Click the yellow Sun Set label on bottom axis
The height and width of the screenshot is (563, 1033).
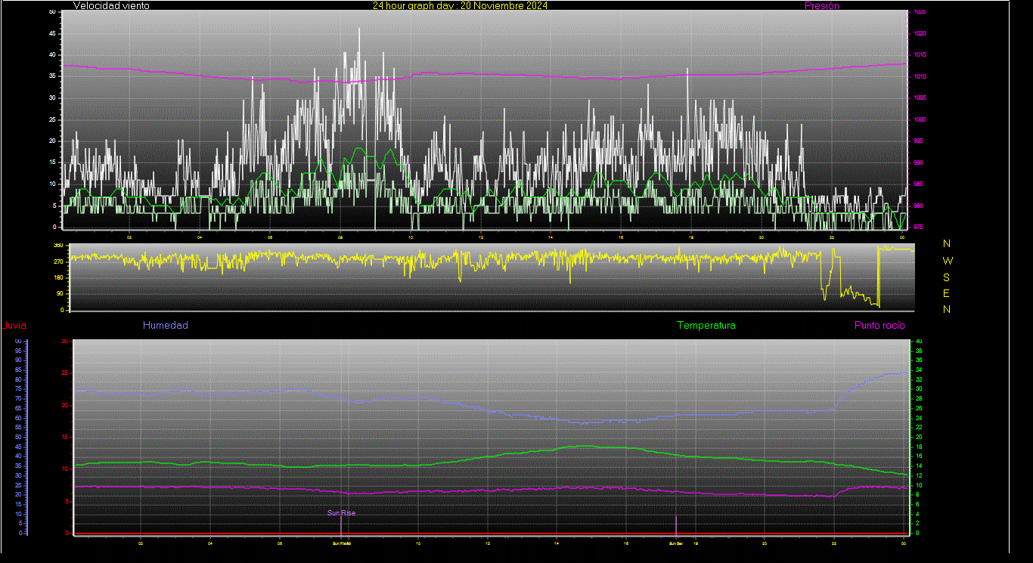(x=675, y=543)
